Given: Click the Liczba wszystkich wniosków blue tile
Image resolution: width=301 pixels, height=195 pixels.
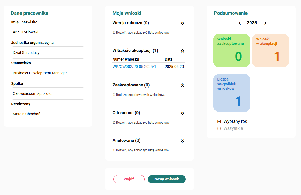Looking at the screenshot, I should pyautogui.click(x=231, y=93).
